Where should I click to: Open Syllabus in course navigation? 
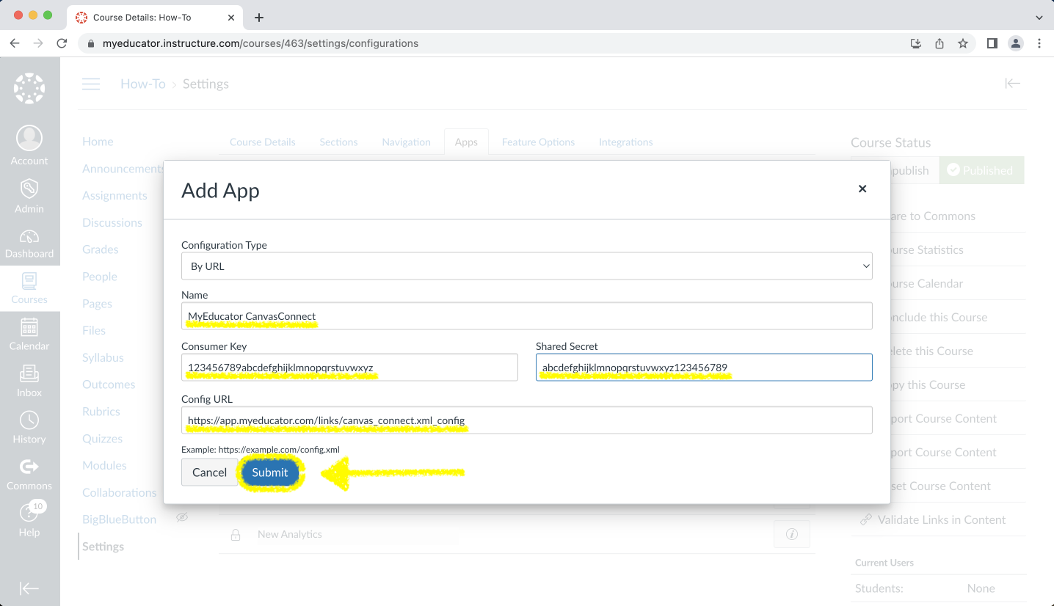point(103,357)
